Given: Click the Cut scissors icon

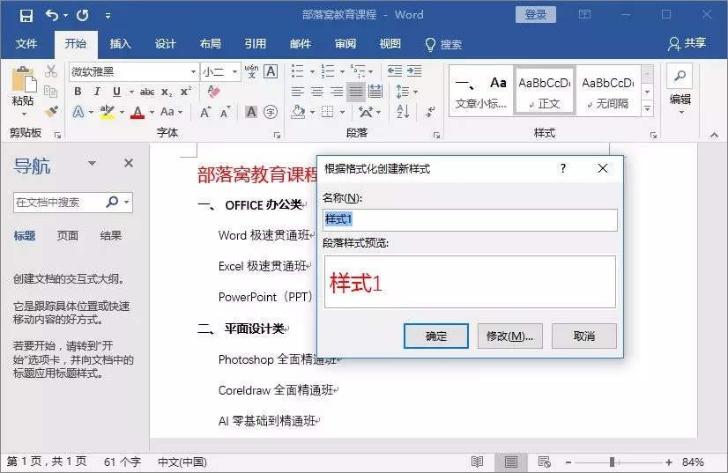Looking at the screenshot, I should 51,71.
